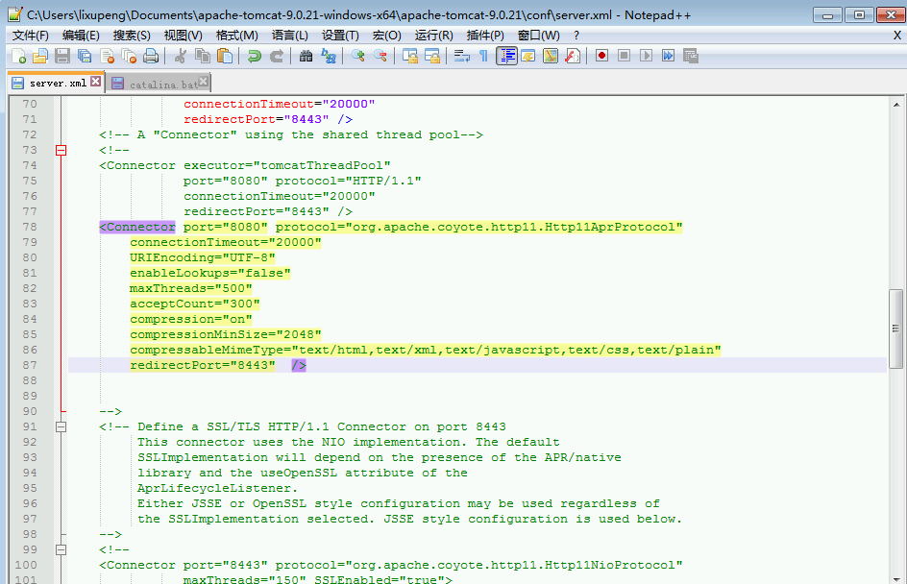The image size is (907, 584).
Task: Close document with menu bar X
Action: pos(897,36)
